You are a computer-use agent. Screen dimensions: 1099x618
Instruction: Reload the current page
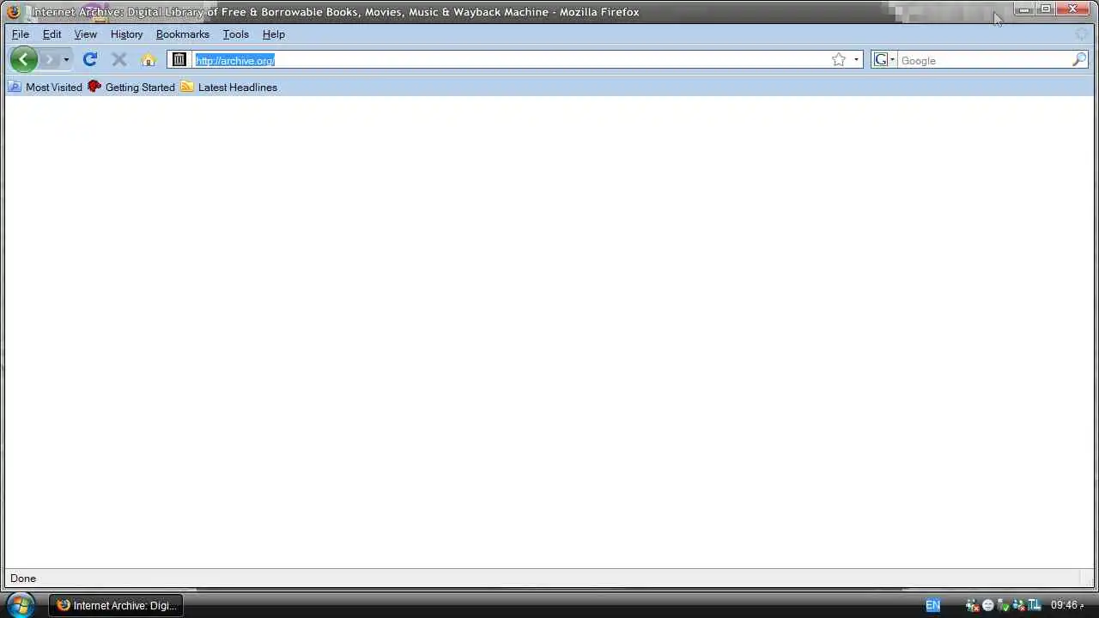point(90,59)
